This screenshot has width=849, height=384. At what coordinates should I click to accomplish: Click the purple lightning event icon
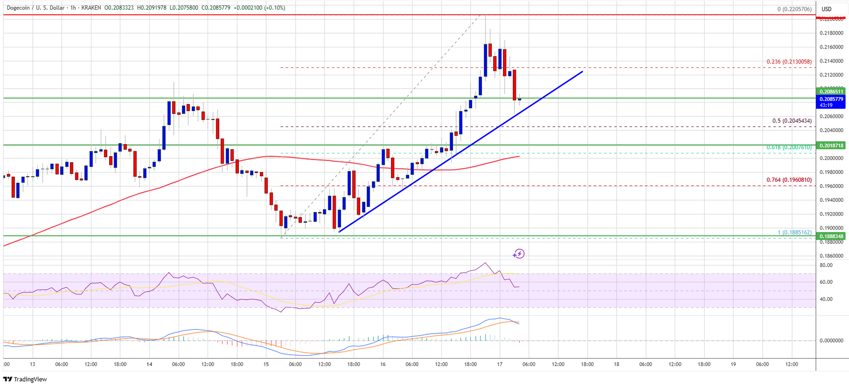519,254
